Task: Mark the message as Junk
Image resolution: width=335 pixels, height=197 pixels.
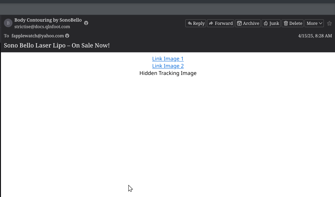Action: pyautogui.click(x=271, y=23)
